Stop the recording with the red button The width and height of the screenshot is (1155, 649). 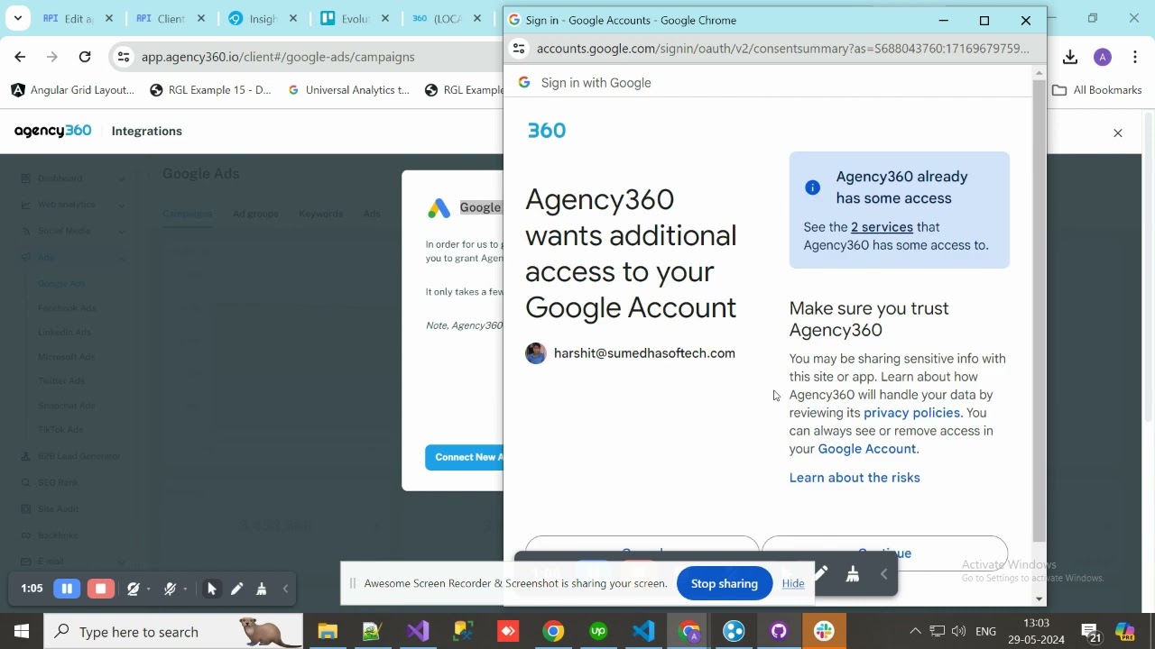pos(100,589)
